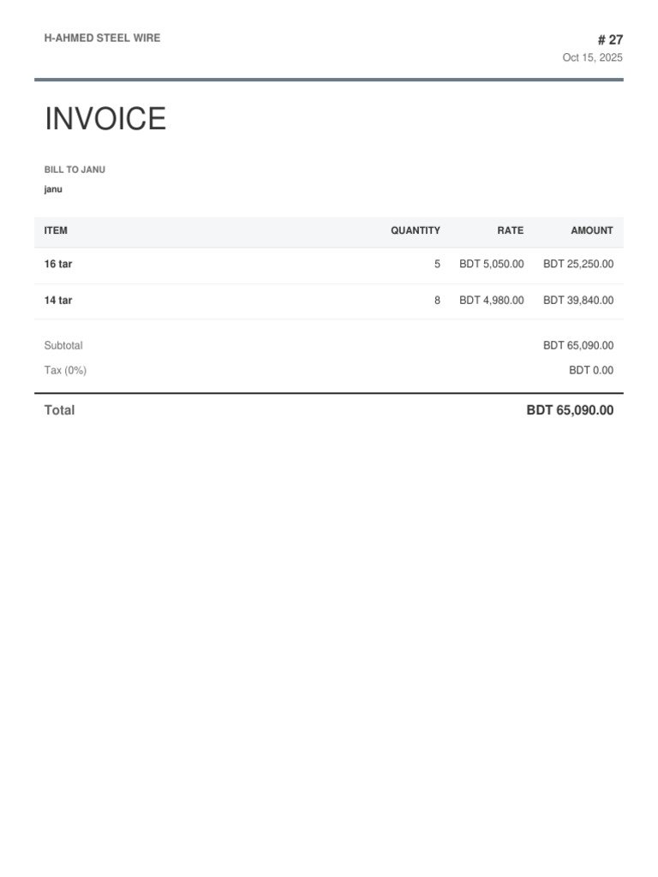Click the tax value BDT 0.00
This screenshot has width=658, height=877.
pos(591,370)
